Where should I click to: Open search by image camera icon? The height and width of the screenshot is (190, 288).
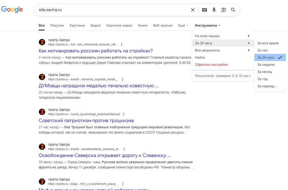(223, 10)
